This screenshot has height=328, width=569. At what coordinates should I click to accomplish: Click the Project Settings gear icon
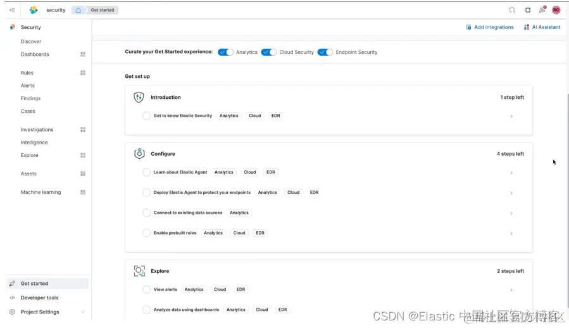click(x=12, y=312)
